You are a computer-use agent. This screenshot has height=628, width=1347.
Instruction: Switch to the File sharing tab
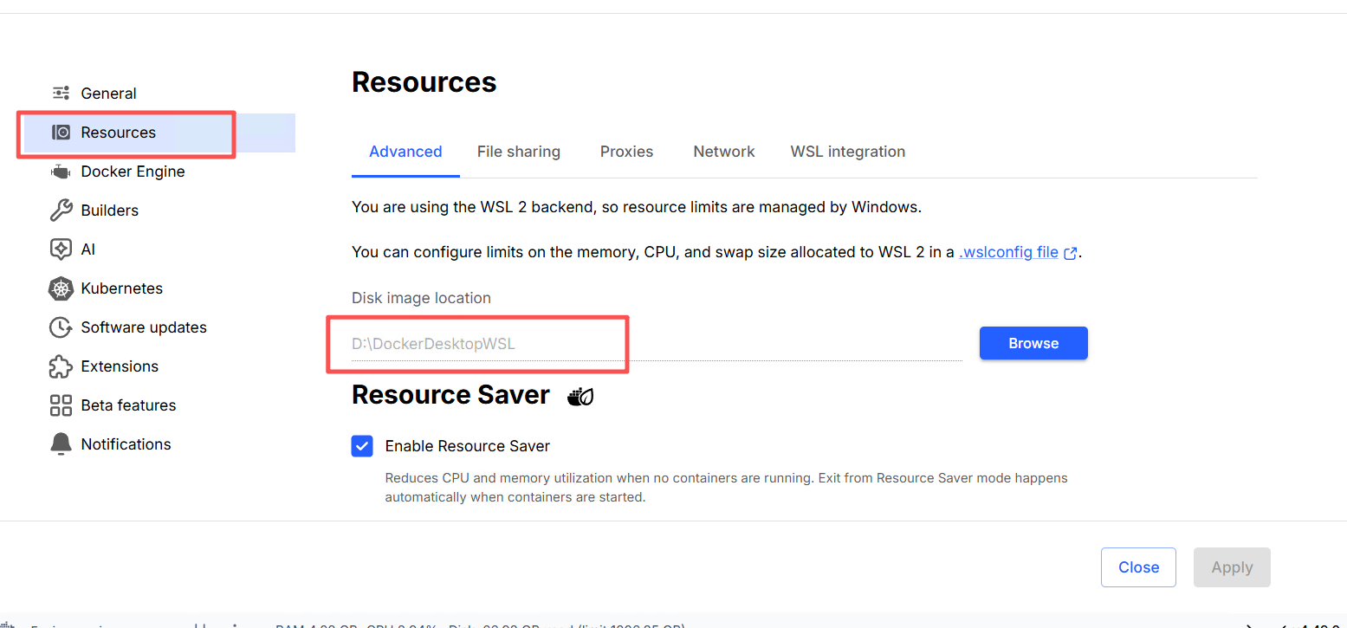coord(519,152)
